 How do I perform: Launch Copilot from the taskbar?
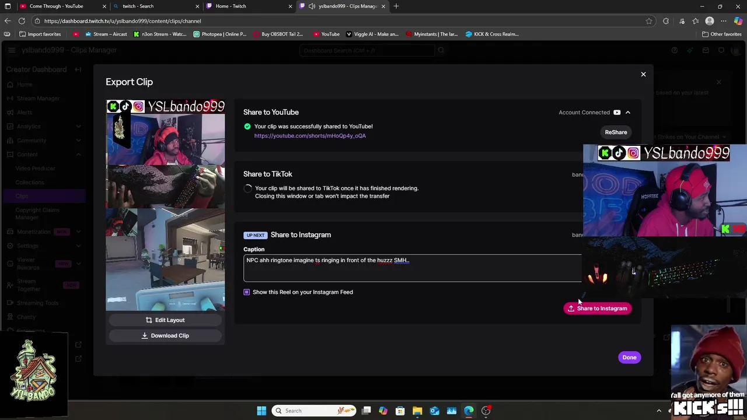383,411
